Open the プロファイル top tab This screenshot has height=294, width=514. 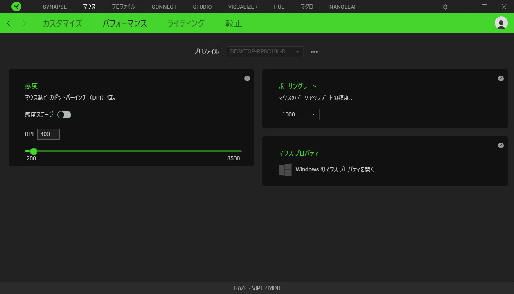click(124, 7)
